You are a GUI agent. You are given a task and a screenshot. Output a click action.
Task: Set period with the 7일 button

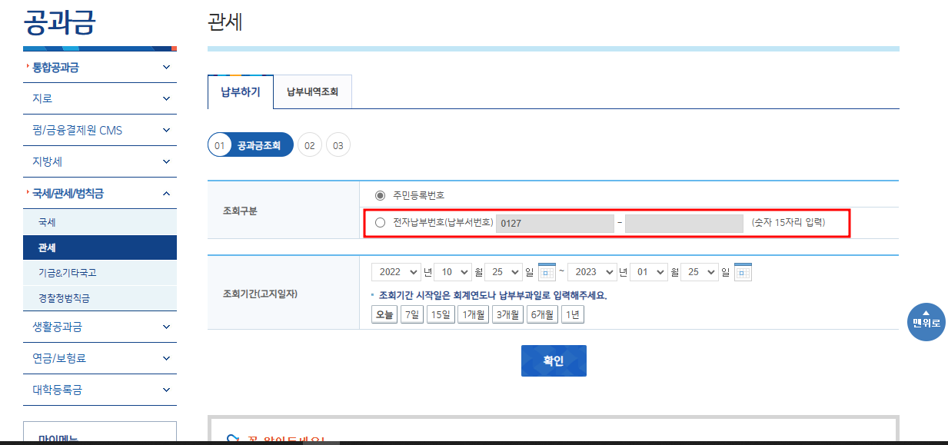tap(412, 314)
